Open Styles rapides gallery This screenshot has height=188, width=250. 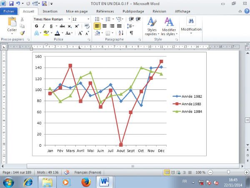(152, 26)
